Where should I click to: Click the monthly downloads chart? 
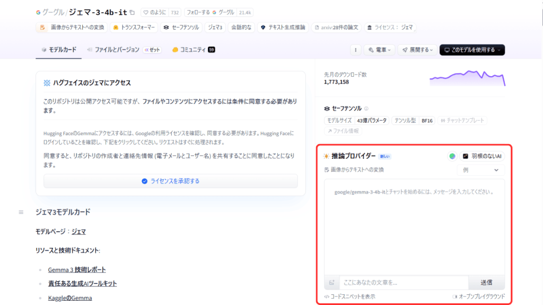point(468,78)
